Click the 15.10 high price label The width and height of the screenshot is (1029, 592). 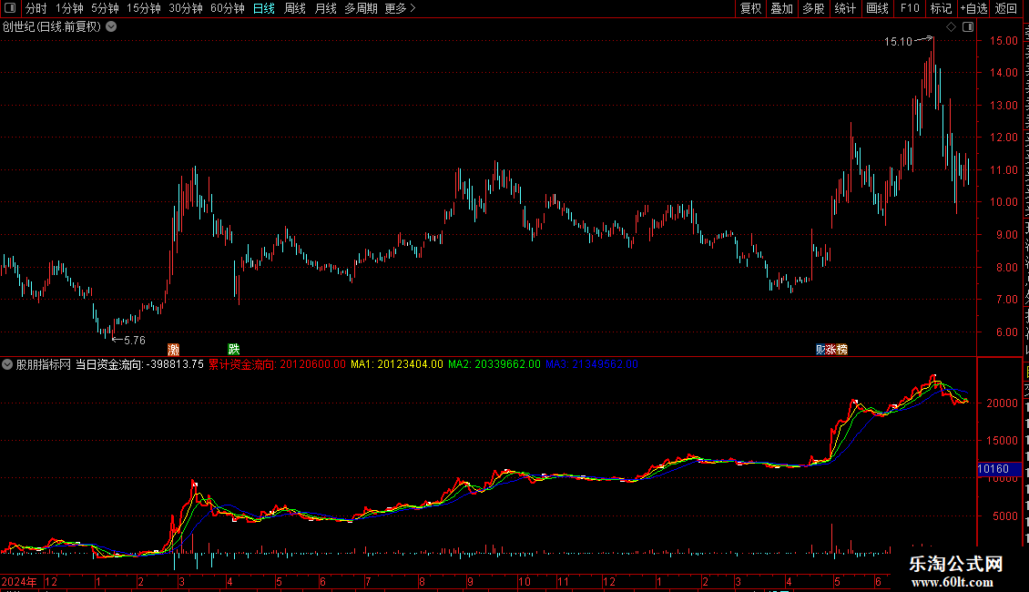pos(898,42)
